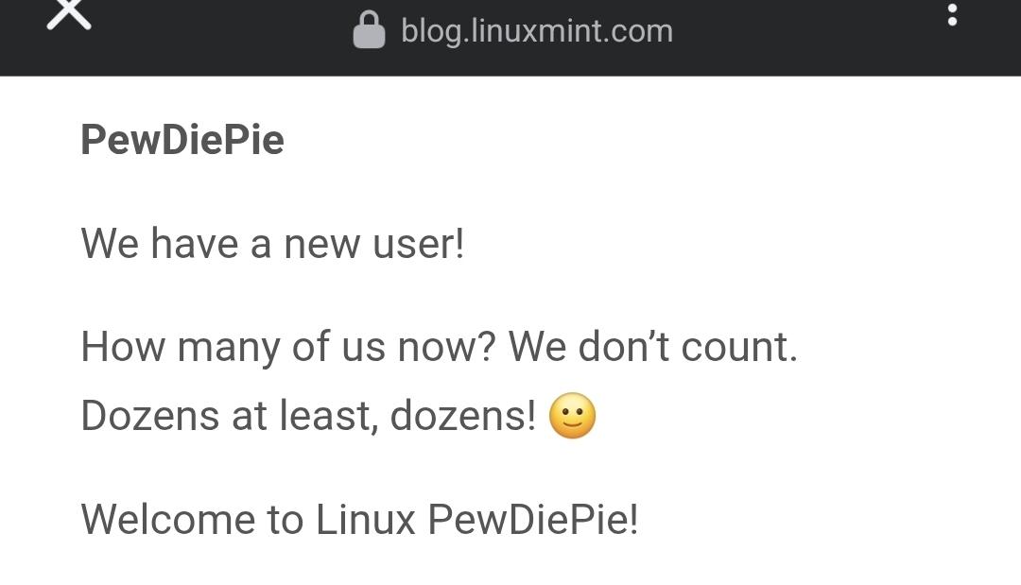This screenshot has width=1021, height=585.
Task: Tap the word 'Welcome' in last line
Action: (168, 519)
